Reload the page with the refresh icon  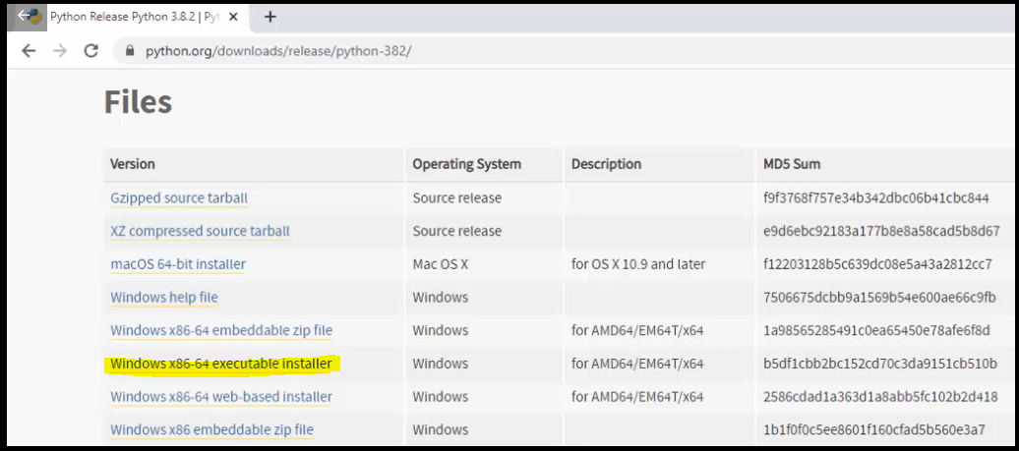pos(90,51)
